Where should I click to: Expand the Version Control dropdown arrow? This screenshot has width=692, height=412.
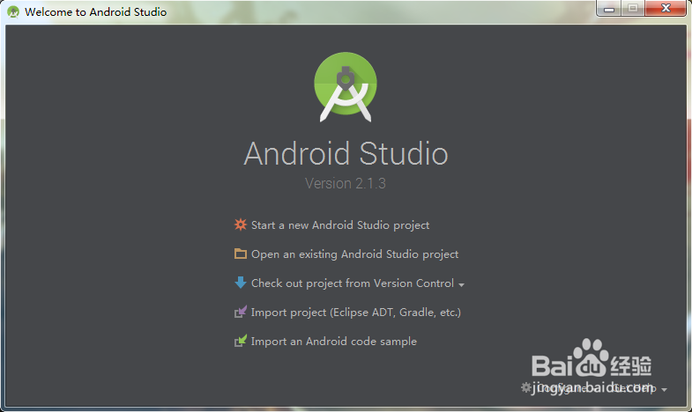tap(461, 284)
